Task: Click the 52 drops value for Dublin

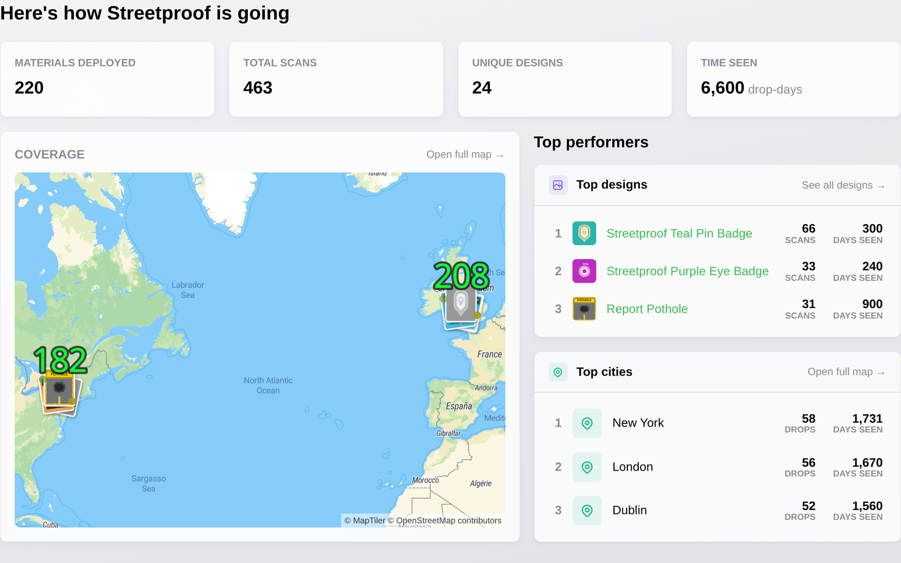Action: pos(809,506)
